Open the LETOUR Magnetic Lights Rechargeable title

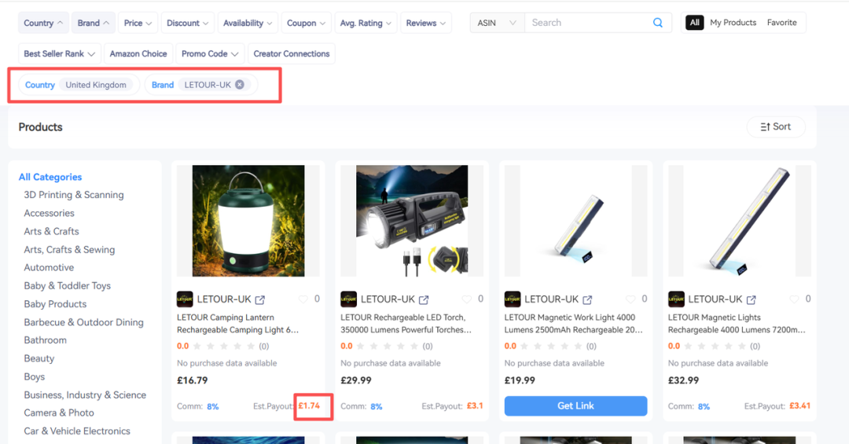[x=737, y=324]
